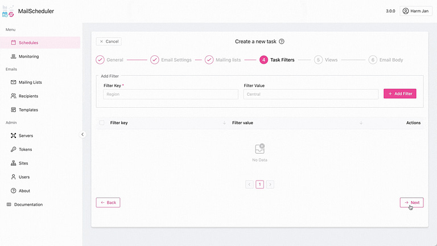
Task: Click the user avatar icon for Harm Jan
Action: click(406, 11)
